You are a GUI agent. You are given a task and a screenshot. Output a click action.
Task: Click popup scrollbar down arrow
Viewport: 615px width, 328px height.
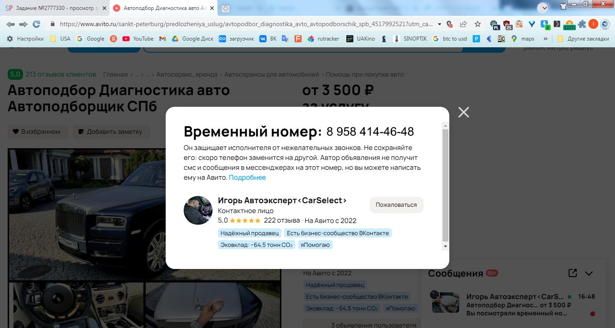tap(445, 246)
